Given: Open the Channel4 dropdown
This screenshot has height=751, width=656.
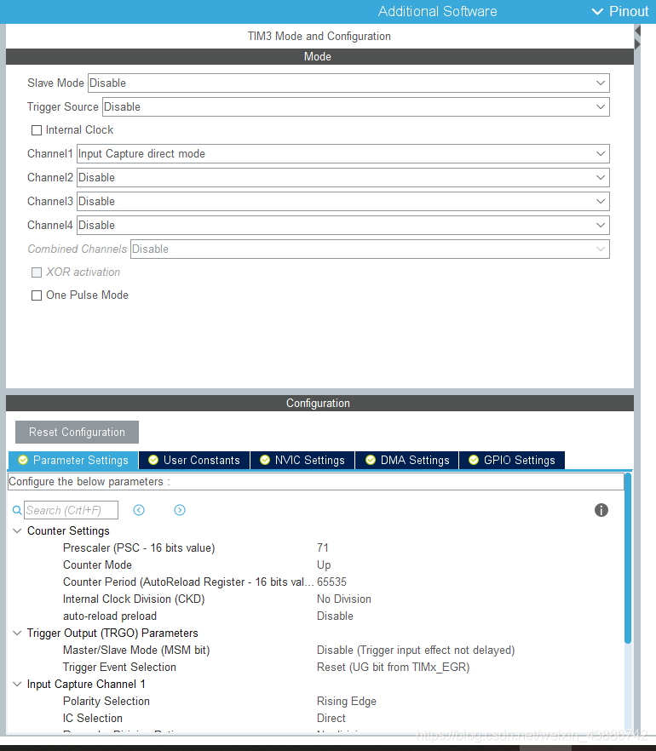Looking at the screenshot, I should (343, 225).
